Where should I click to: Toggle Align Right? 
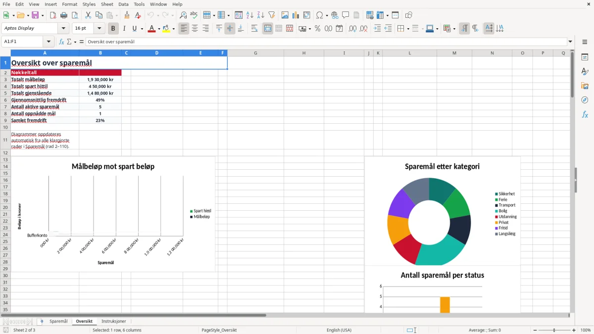[205, 29]
